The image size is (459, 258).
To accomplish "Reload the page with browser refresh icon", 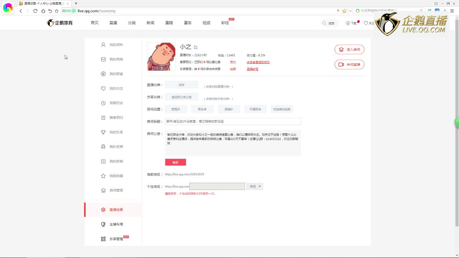I will coord(35,11).
